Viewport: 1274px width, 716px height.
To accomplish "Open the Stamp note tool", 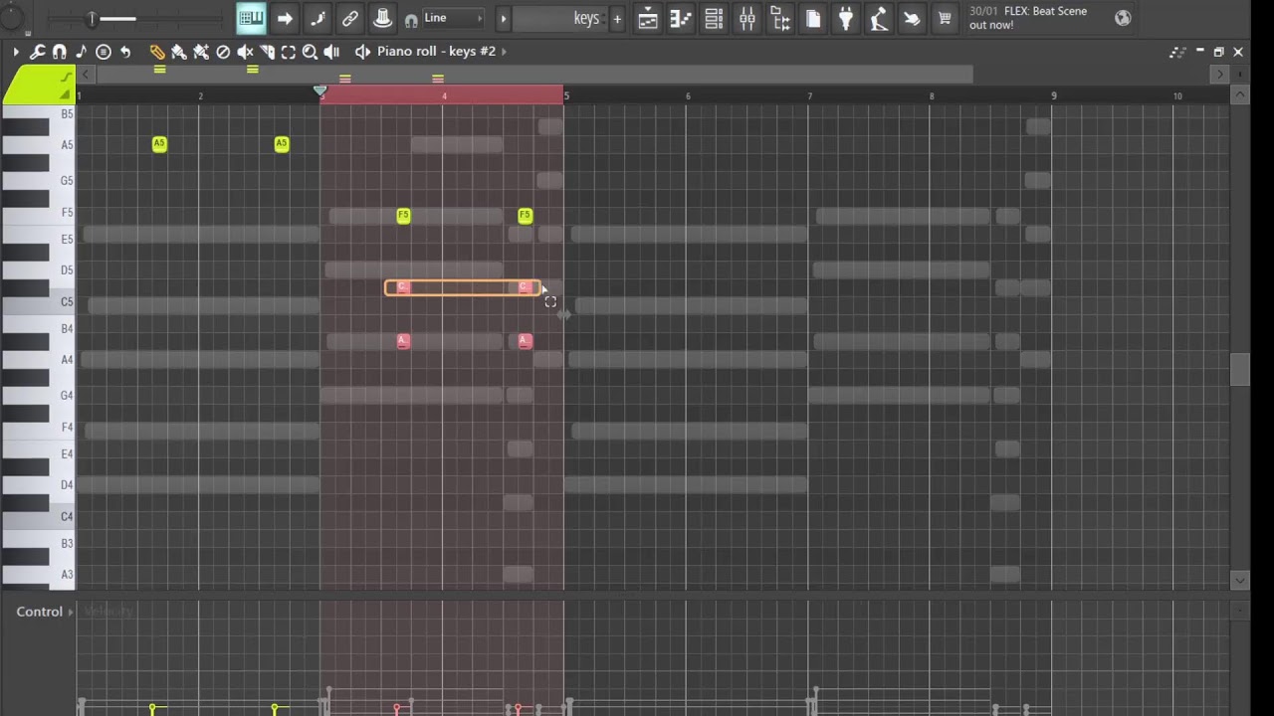I will [x=81, y=52].
